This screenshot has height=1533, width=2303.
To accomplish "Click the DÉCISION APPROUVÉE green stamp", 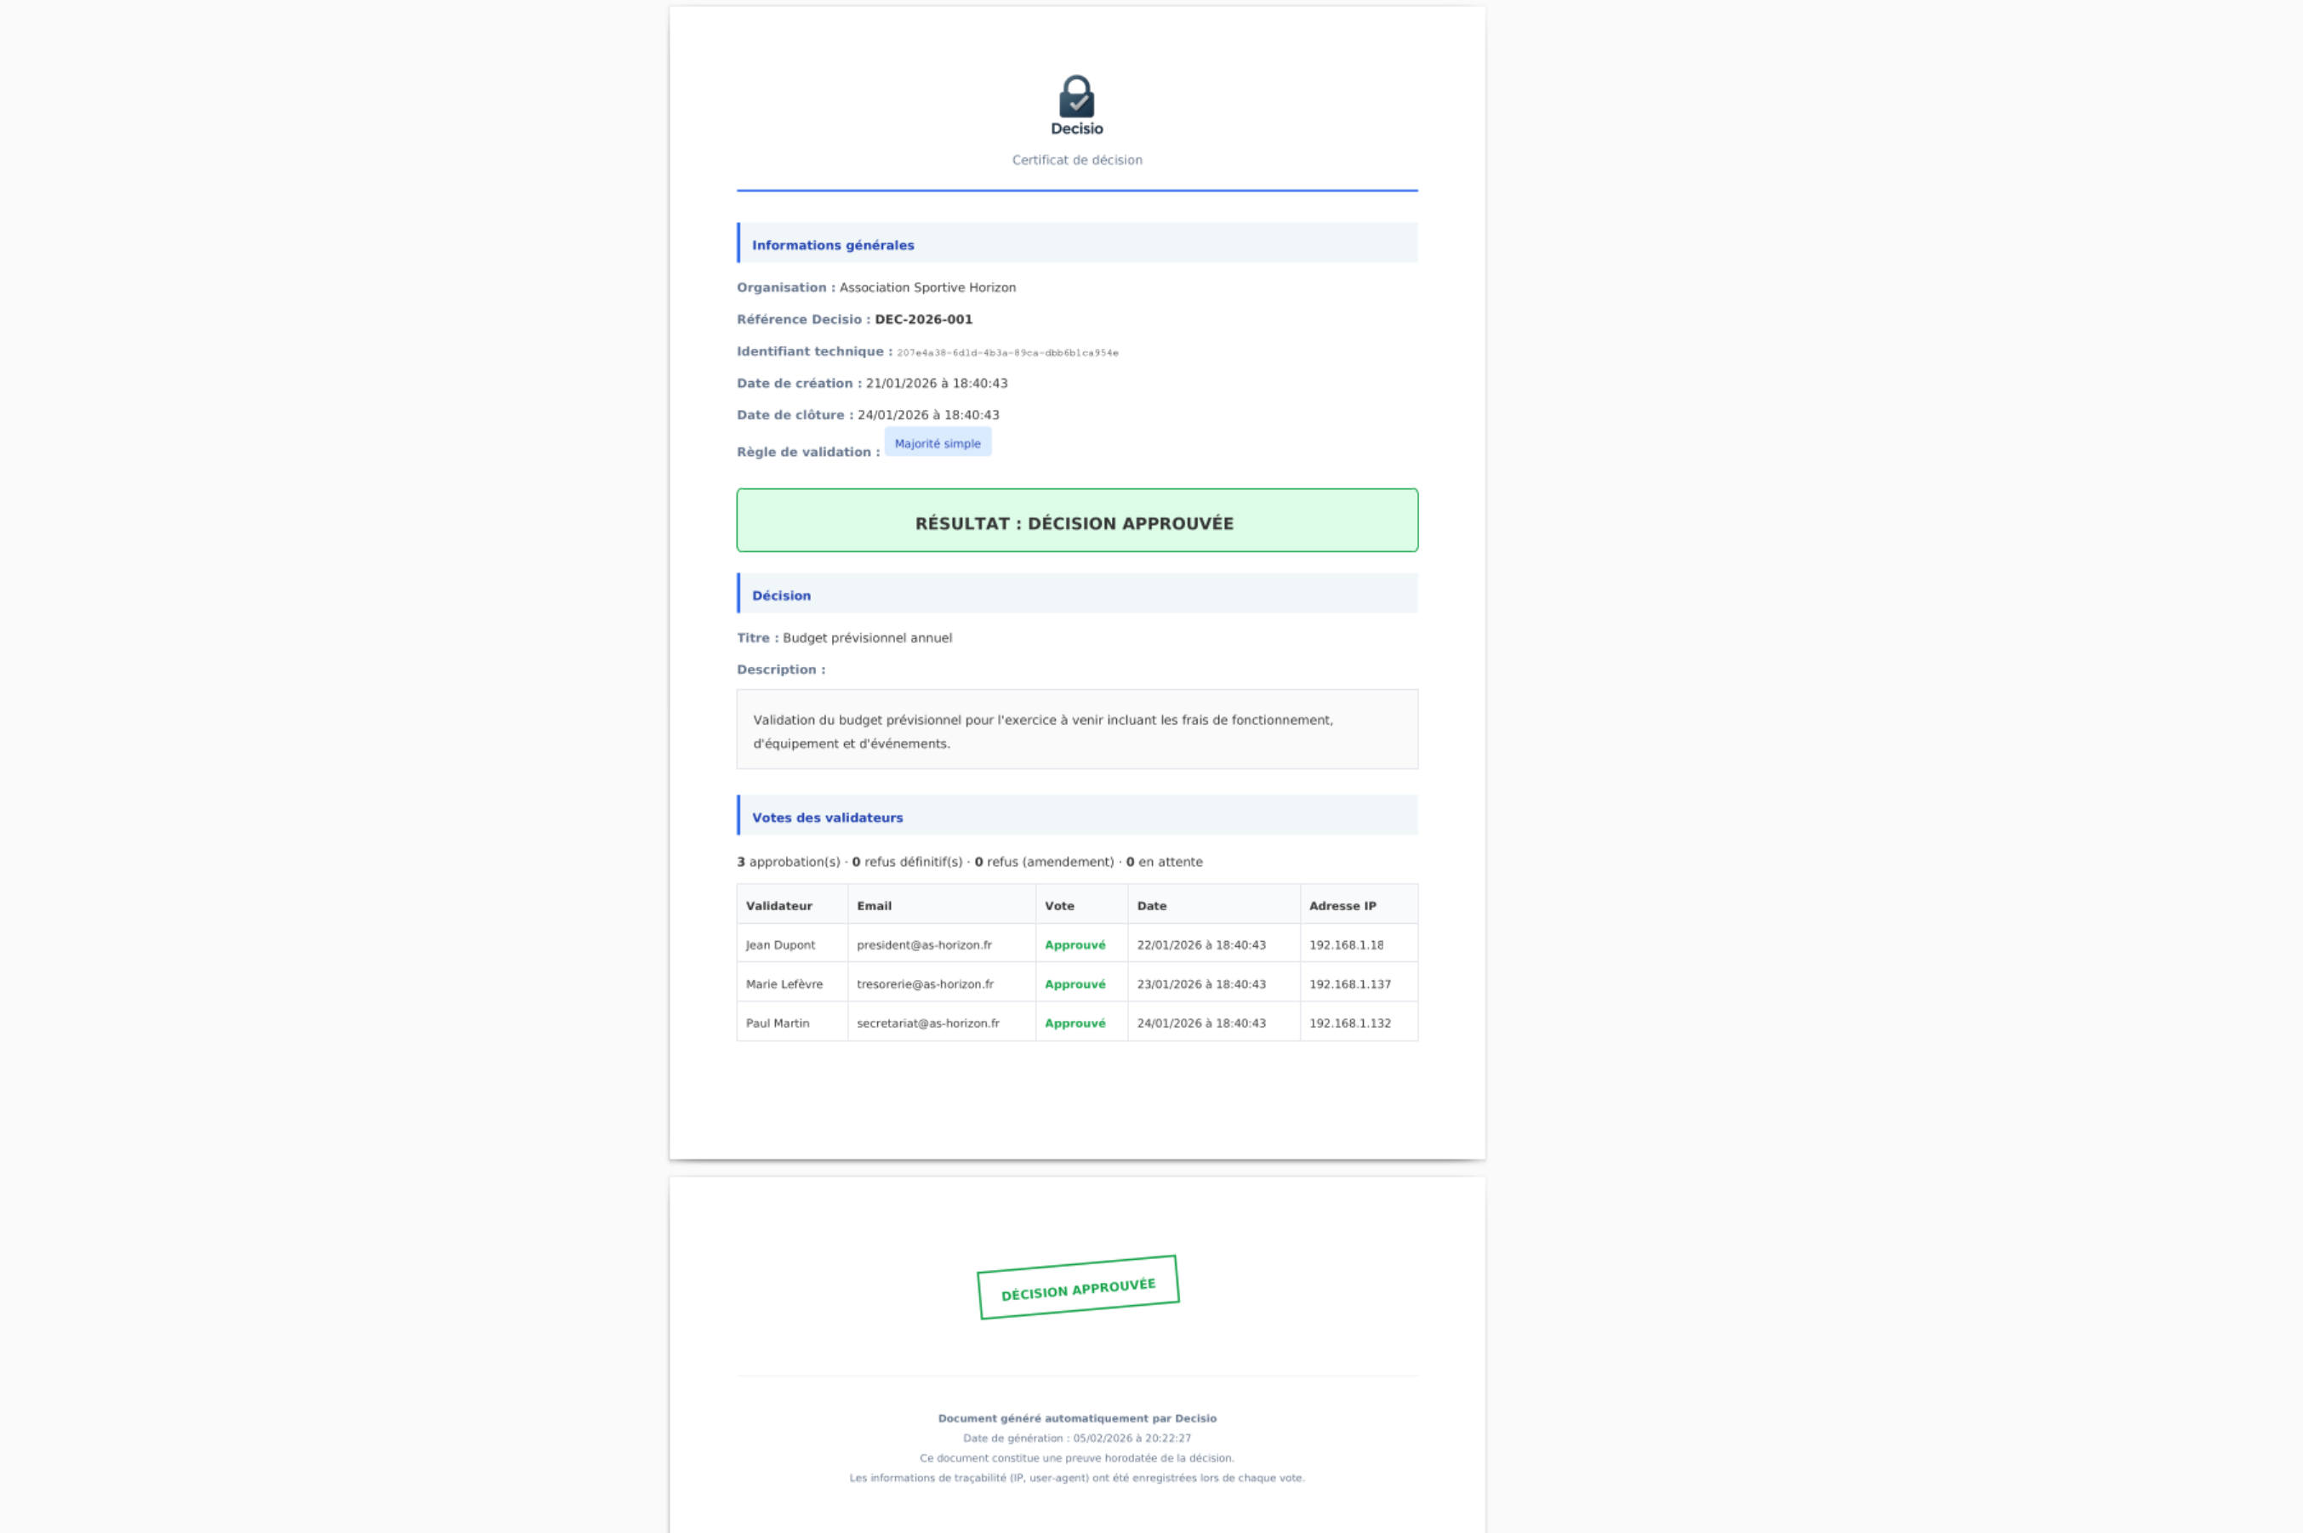I will click(1077, 1288).
